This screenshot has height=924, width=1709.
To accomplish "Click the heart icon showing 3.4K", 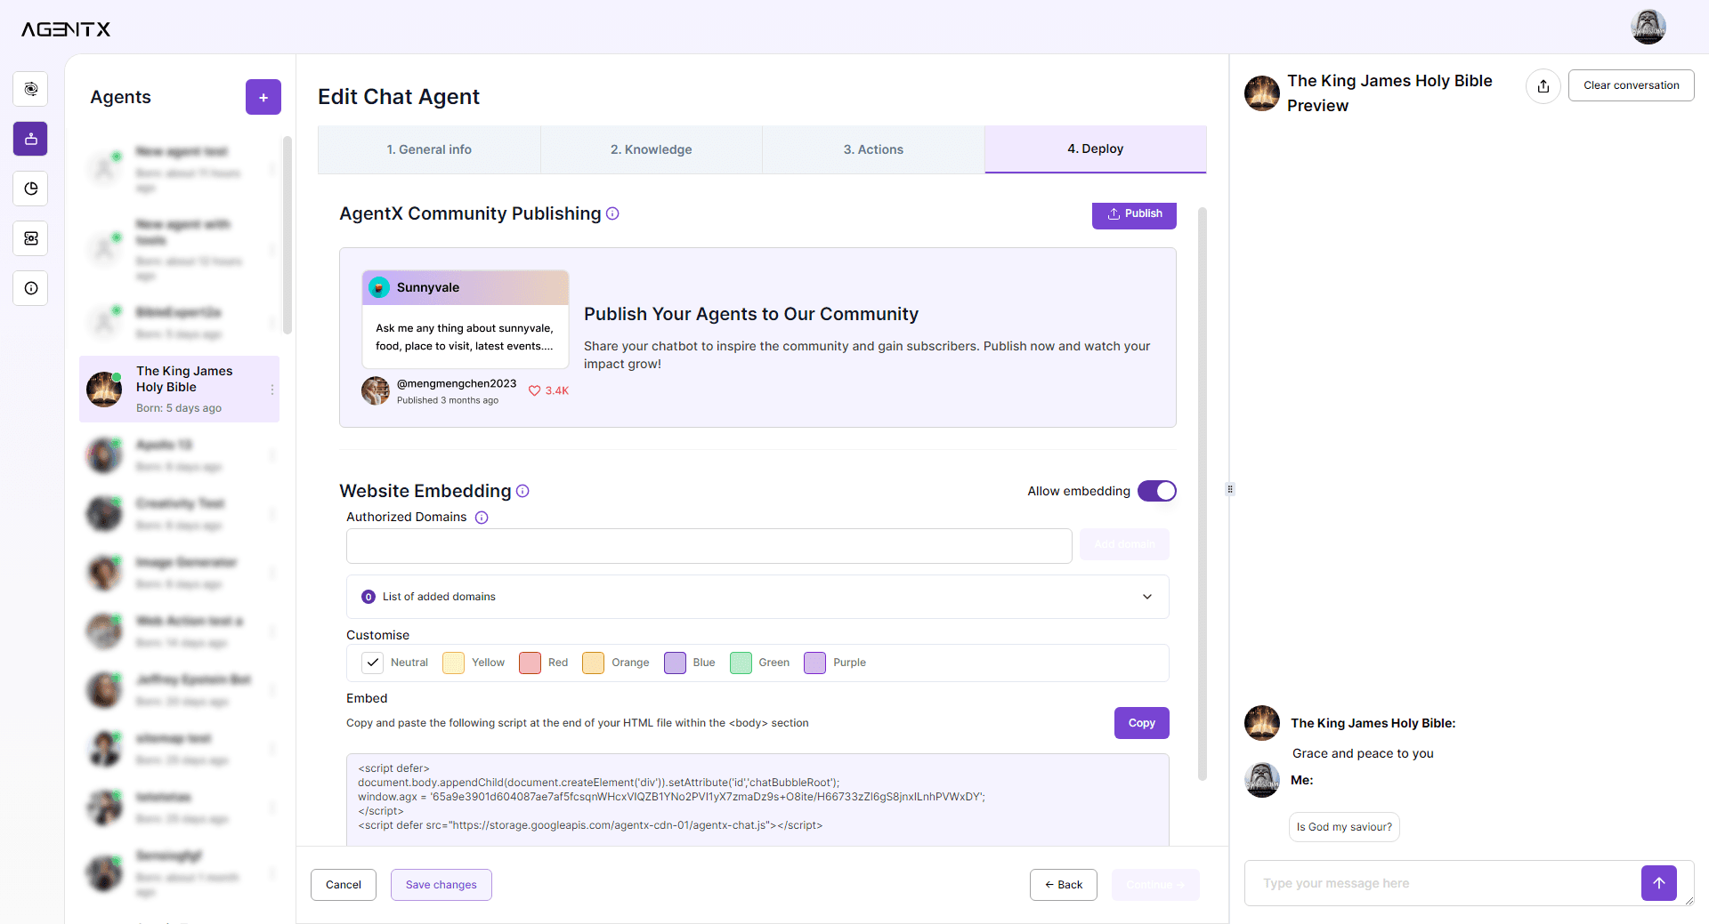I will 534,390.
